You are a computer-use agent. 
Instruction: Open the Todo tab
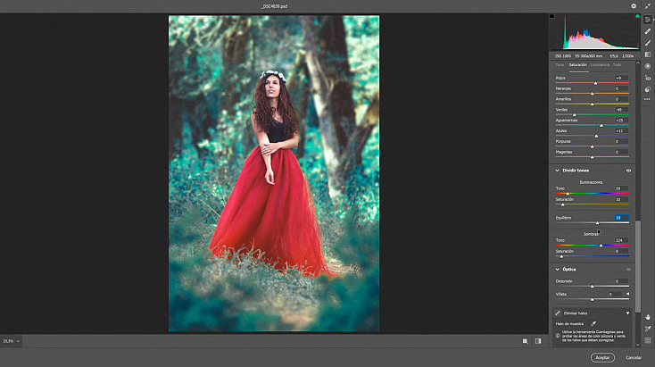(x=617, y=65)
